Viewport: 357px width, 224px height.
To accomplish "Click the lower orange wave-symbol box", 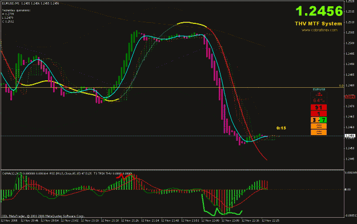I will click(319, 132).
